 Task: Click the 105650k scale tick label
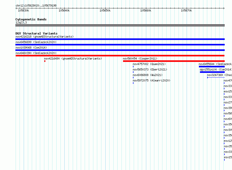[x=105, y=10]
